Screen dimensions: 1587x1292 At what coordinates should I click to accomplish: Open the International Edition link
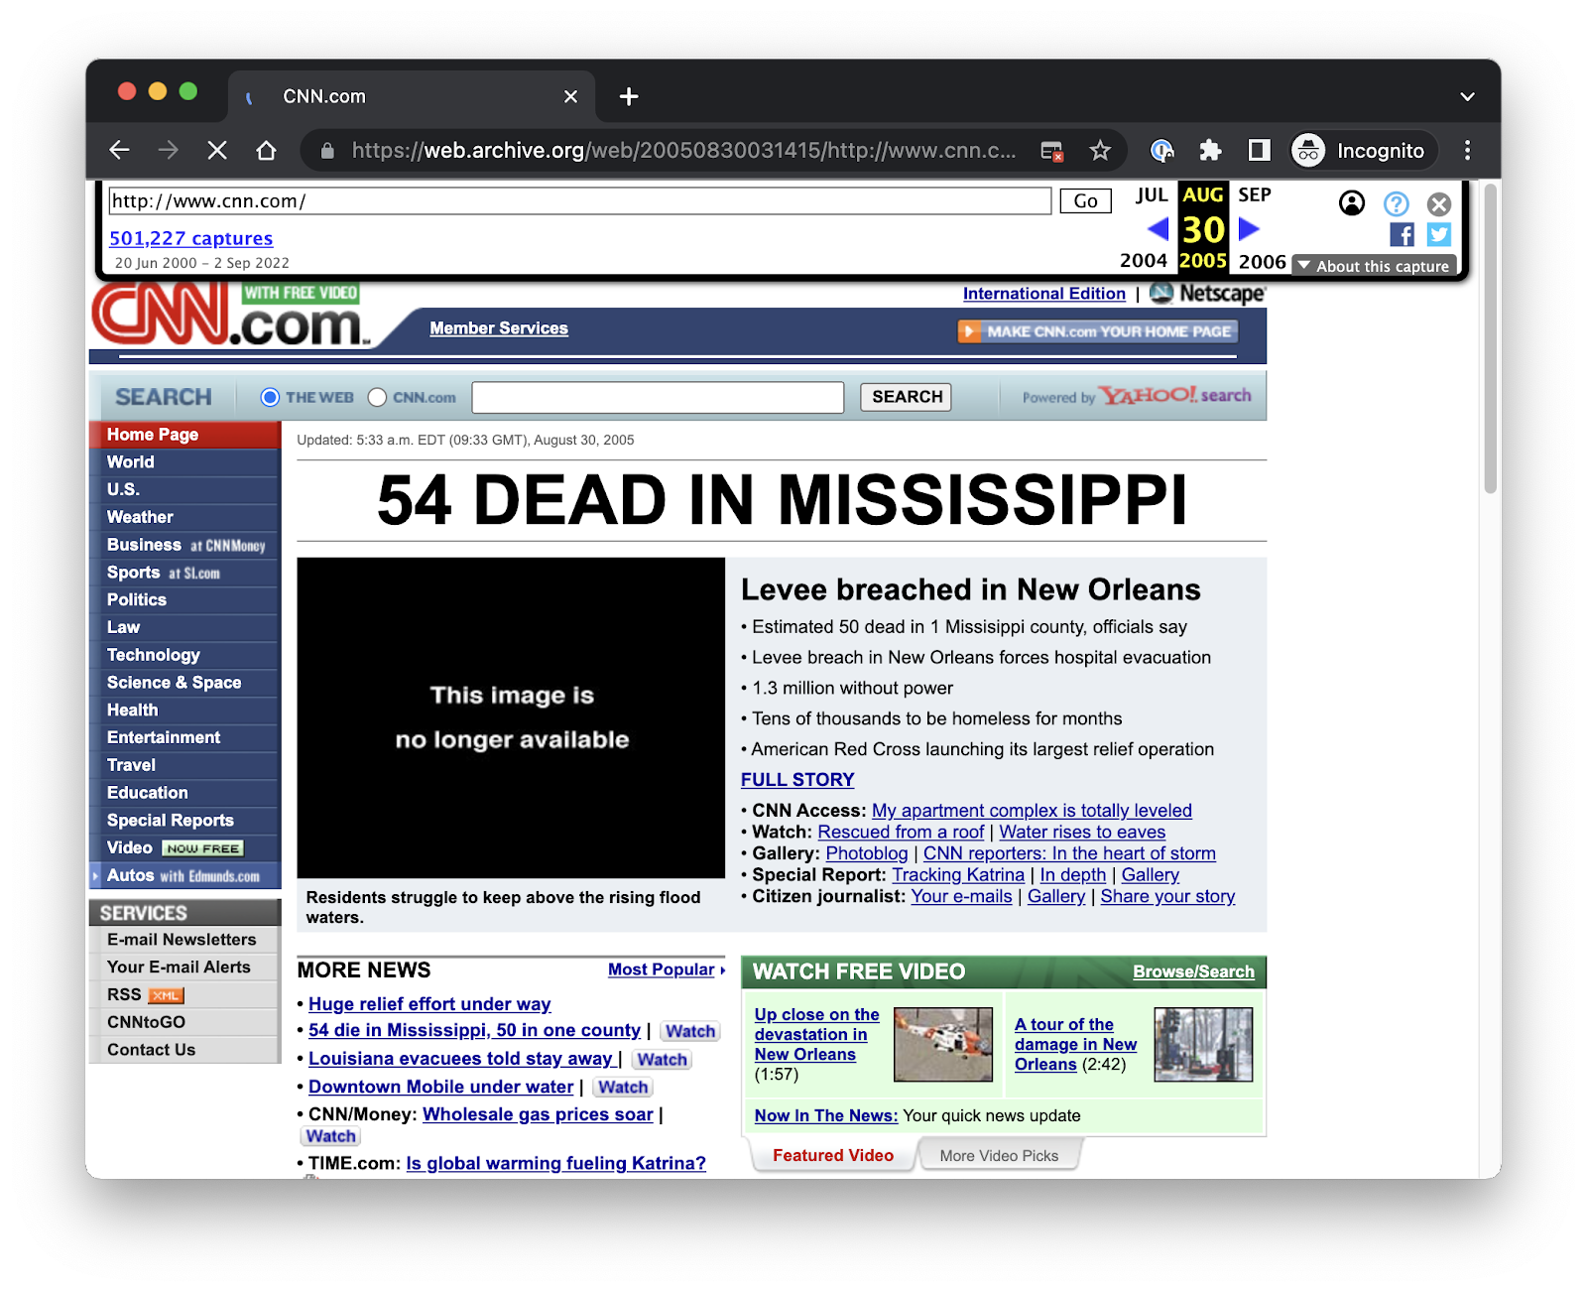pyautogui.click(x=1044, y=294)
